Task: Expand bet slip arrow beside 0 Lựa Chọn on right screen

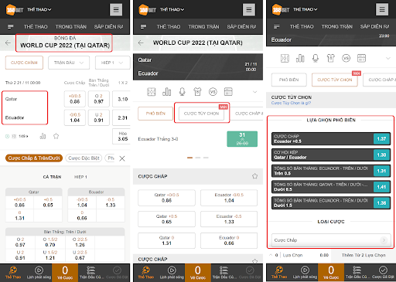Action: (x=271, y=255)
